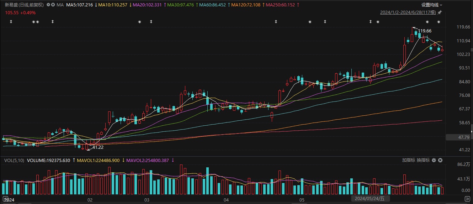Click the scroll-left double arrow on the time axis
This screenshot has width=473, height=204.
pyautogui.click(x=5, y=198)
